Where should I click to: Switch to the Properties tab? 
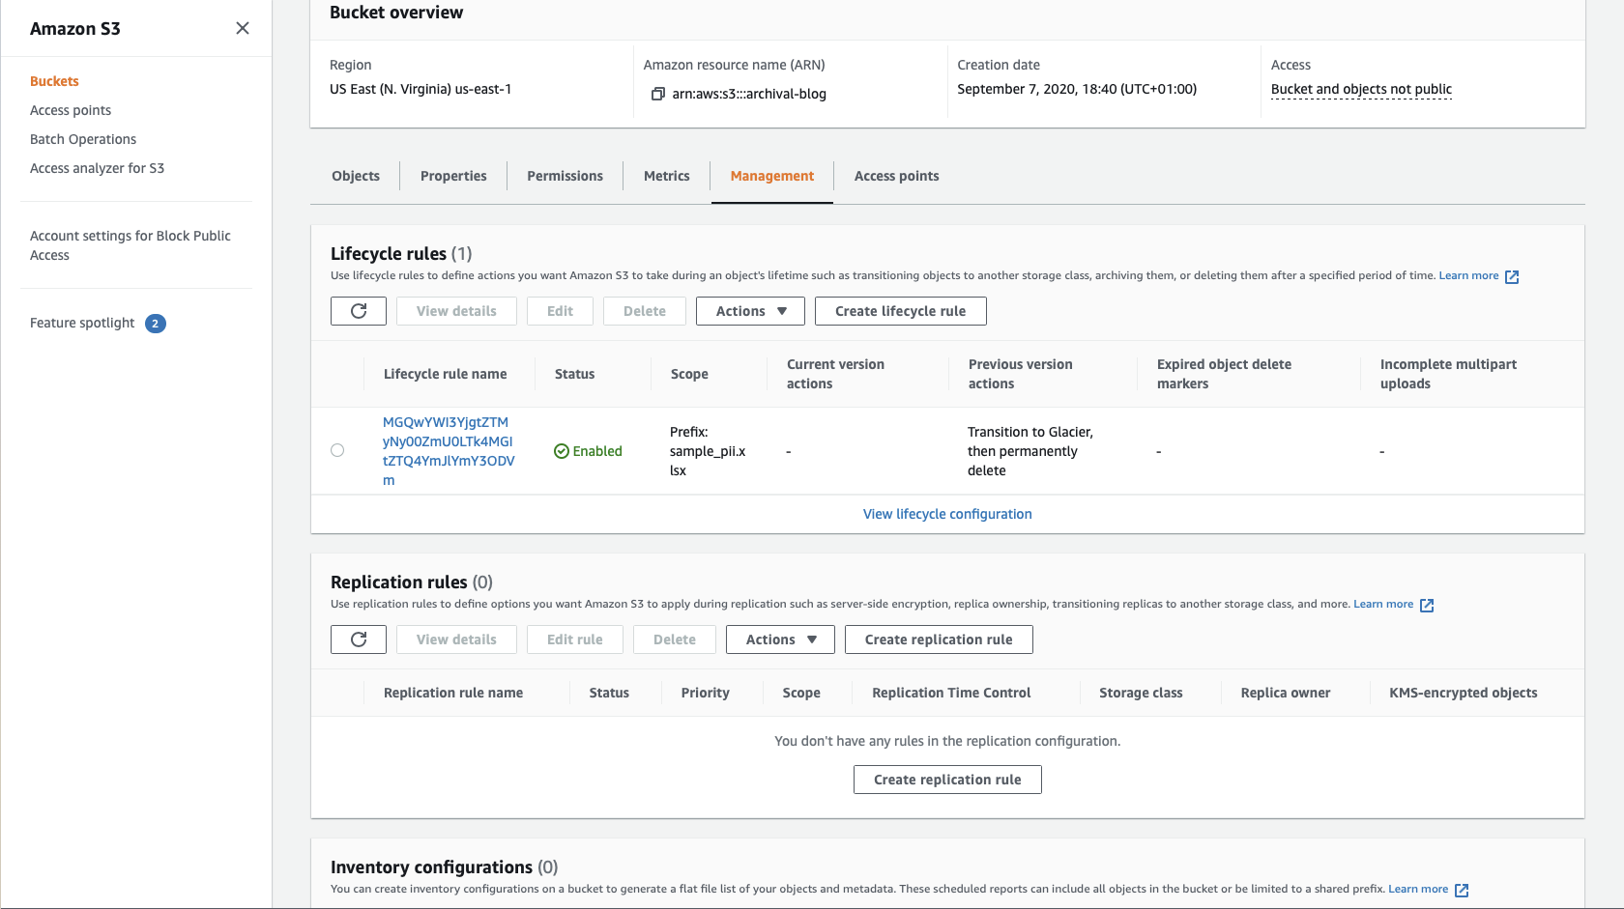click(453, 176)
